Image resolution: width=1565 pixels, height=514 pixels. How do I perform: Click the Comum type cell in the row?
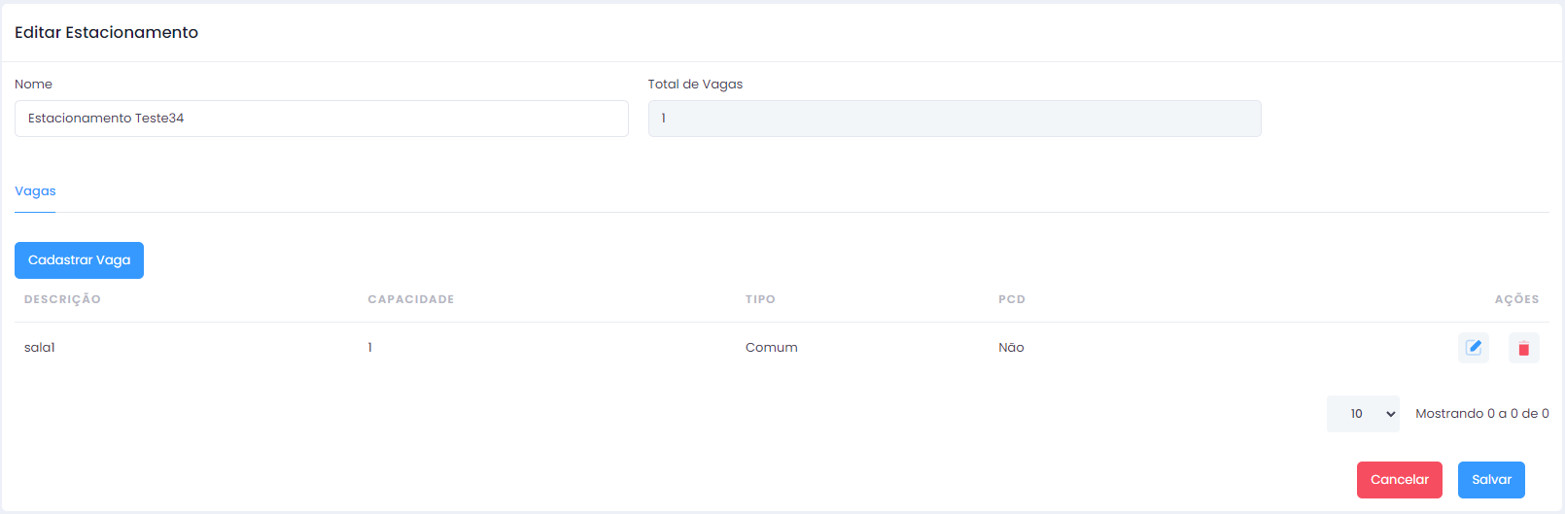coord(772,348)
